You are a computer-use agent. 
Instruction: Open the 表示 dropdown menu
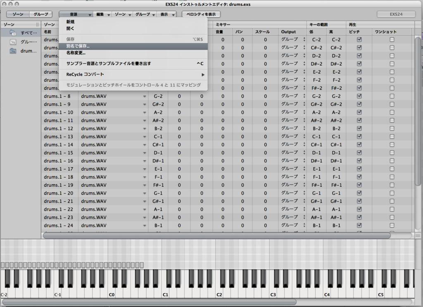pyautogui.click(x=167, y=14)
